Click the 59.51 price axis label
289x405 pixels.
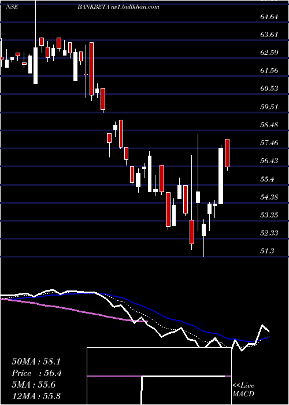point(269,106)
